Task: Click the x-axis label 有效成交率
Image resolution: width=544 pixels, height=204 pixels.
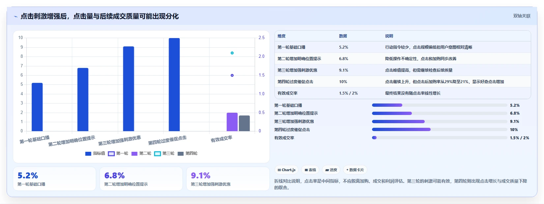Action: (x=221, y=139)
